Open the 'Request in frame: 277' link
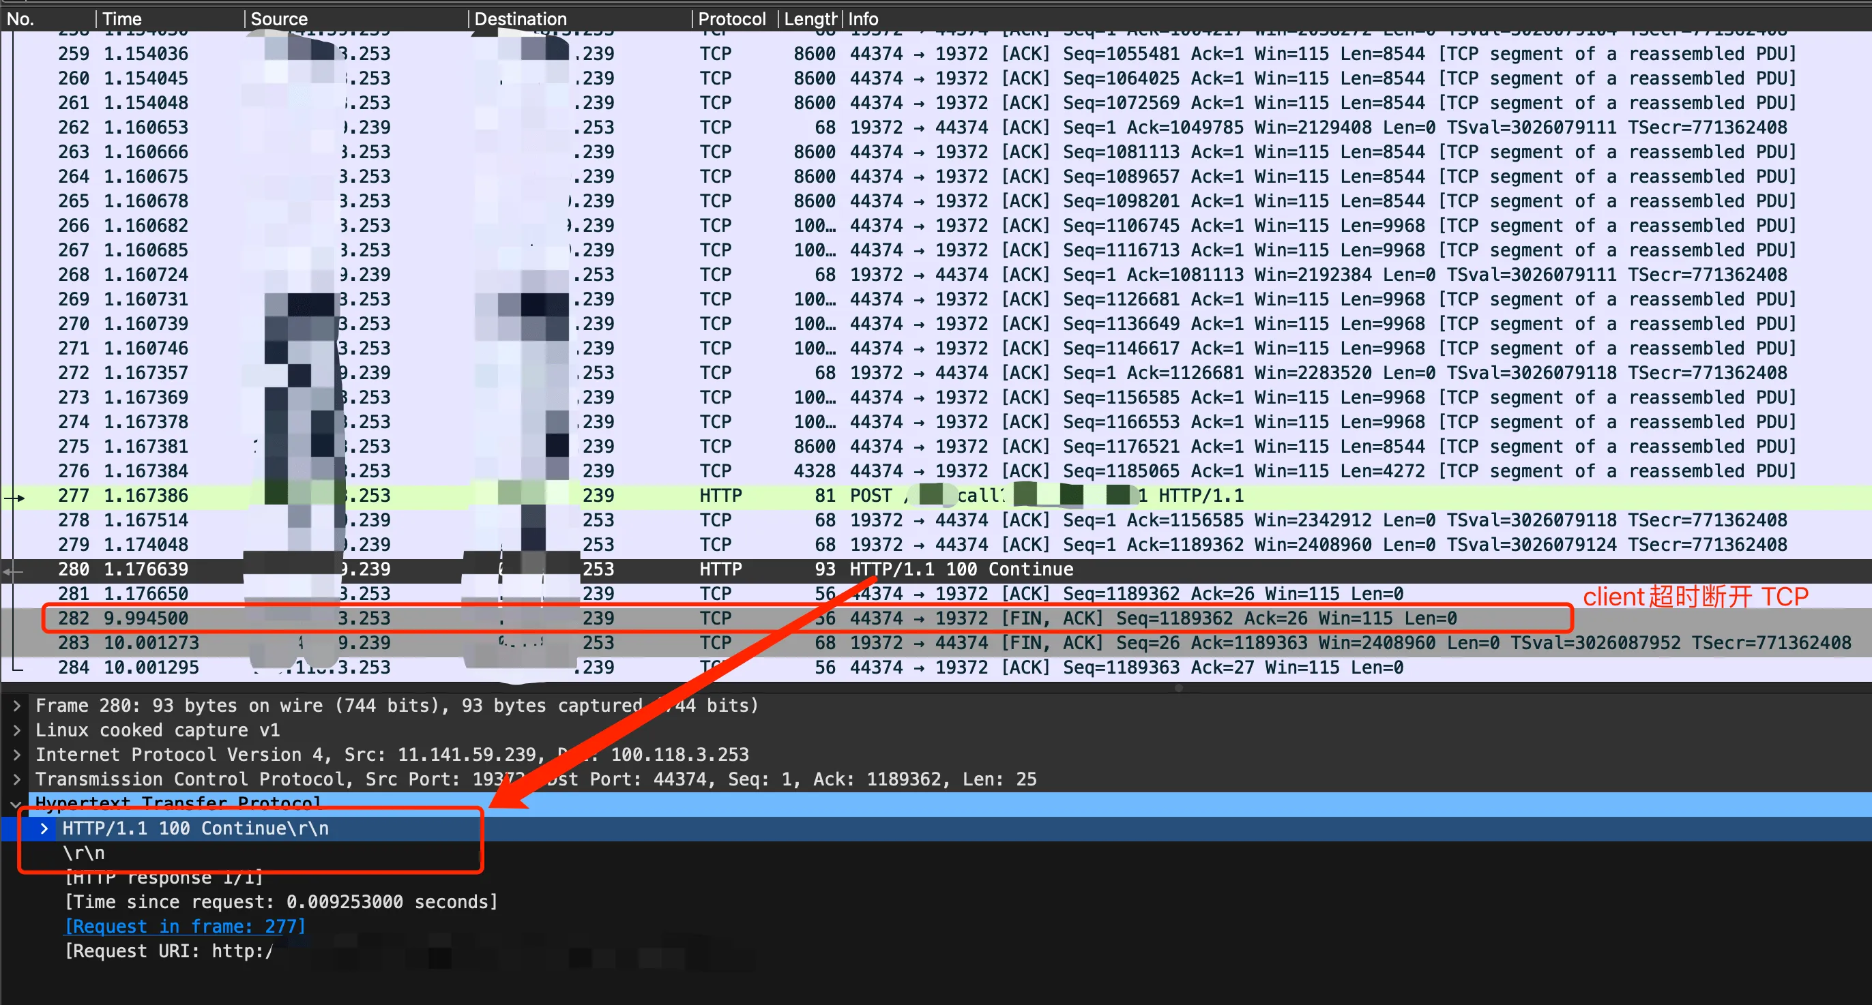 pyautogui.click(x=186, y=926)
